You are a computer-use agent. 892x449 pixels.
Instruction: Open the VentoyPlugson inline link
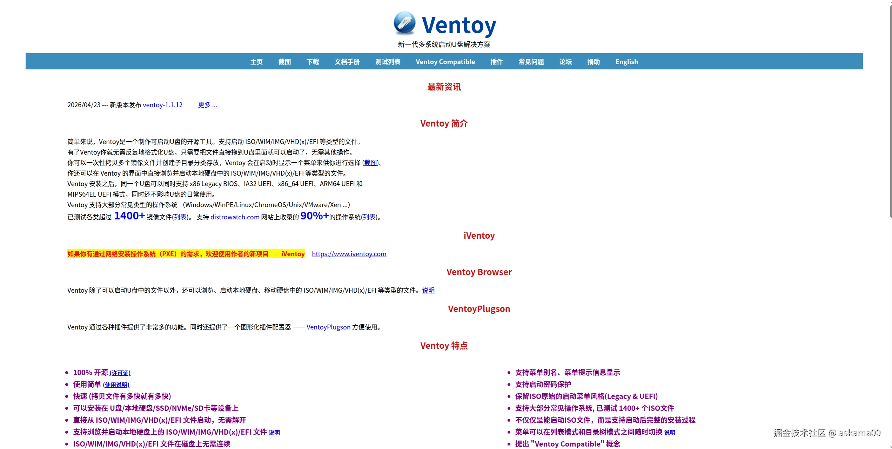pyautogui.click(x=328, y=327)
